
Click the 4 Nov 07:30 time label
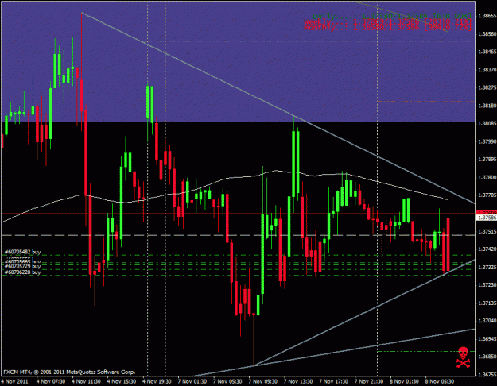(51, 381)
